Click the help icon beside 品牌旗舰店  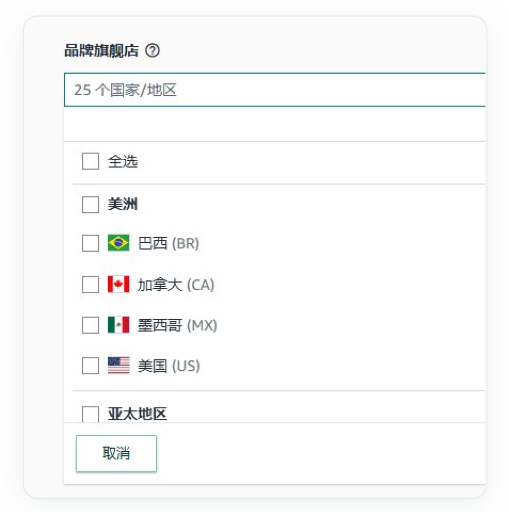[152, 51]
